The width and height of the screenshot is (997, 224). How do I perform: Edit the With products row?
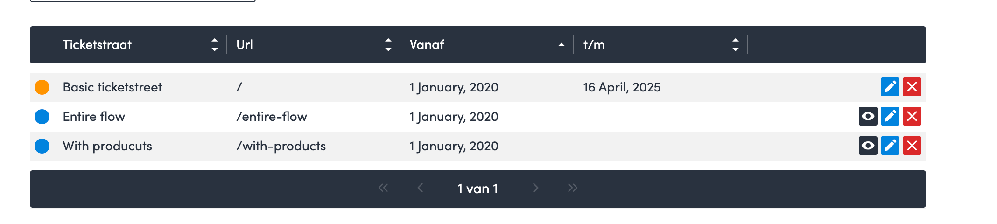coord(890,146)
